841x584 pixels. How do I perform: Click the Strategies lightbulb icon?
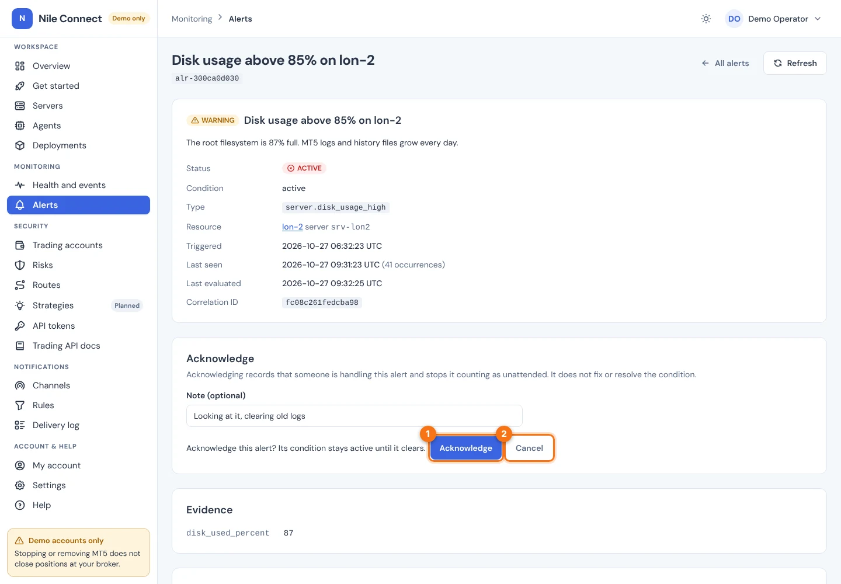click(x=20, y=305)
